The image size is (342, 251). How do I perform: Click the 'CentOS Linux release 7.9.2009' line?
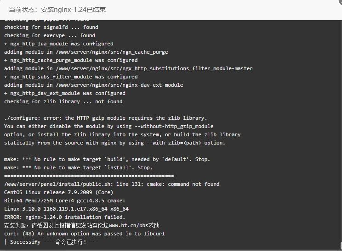[x=58, y=192]
